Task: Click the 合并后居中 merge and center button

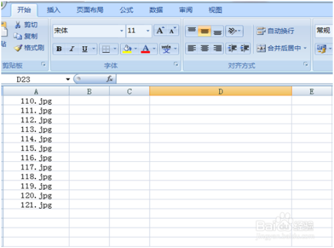Action: pyautogui.click(x=282, y=48)
